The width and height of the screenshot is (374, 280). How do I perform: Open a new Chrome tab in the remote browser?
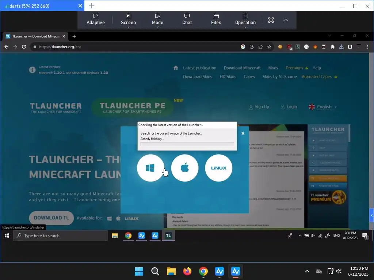click(74, 36)
